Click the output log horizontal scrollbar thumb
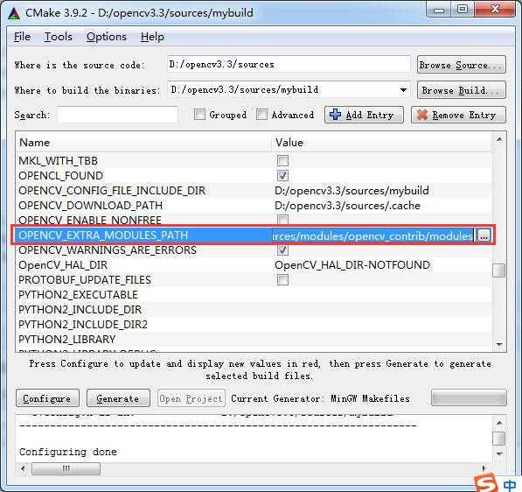522x492 pixels. tap(66, 468)
